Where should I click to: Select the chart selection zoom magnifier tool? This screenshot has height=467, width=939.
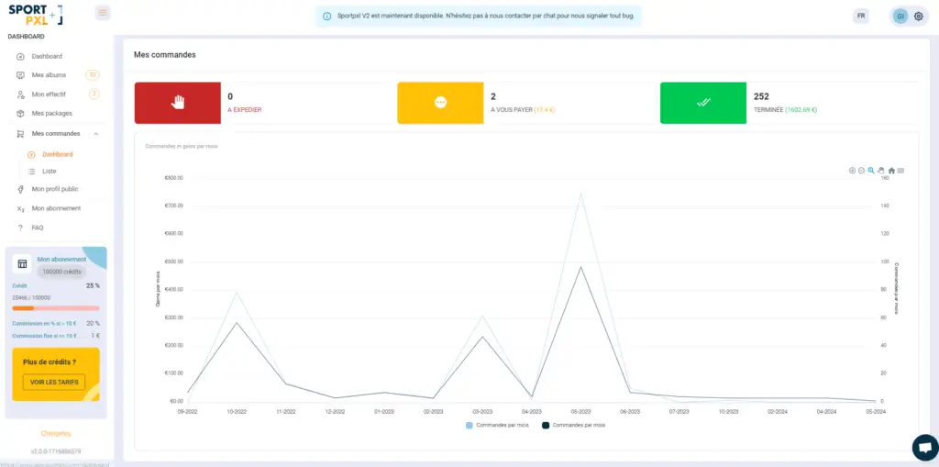click(x=871, y=171)
